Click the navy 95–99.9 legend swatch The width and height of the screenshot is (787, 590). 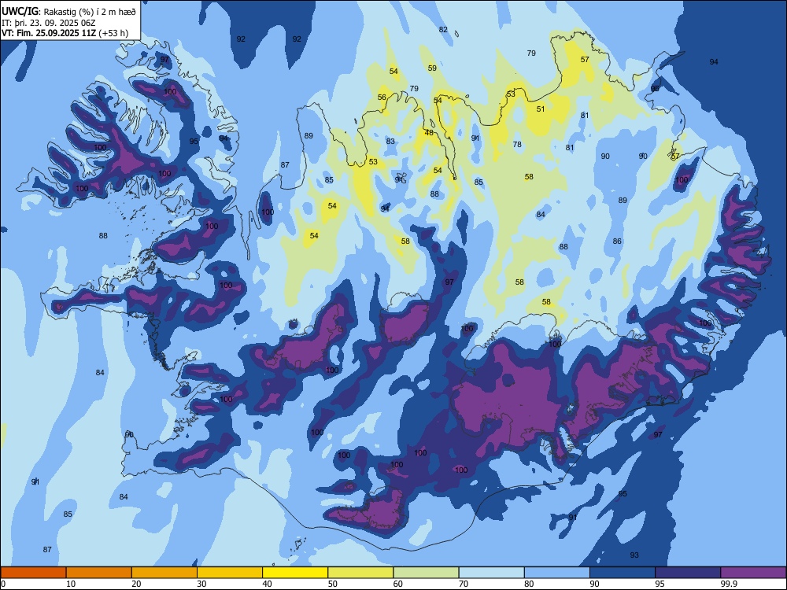[688, 573]
